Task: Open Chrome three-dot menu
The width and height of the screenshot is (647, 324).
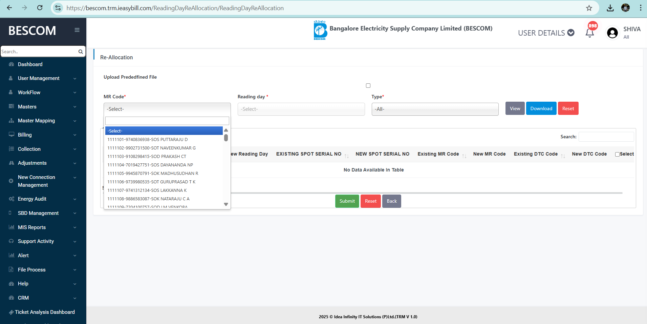Action: 641,8
